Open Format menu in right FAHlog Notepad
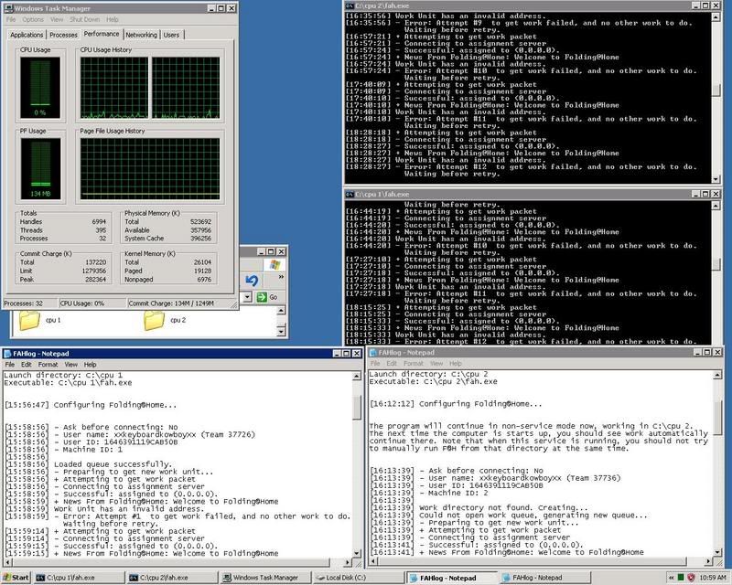The height and width of the screenshot is (585, 732). click(414, 364)
